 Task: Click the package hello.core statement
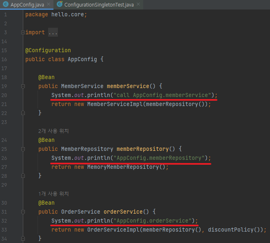[56, 14]
